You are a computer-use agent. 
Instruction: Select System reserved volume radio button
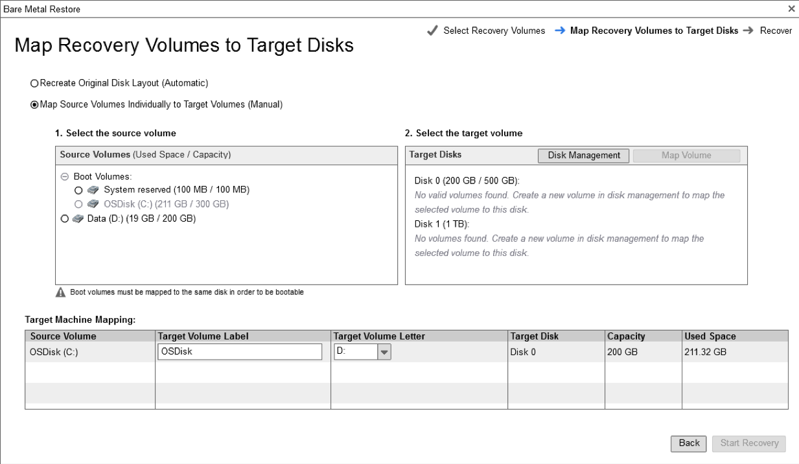pyautogui.click(x=79, y=191)
